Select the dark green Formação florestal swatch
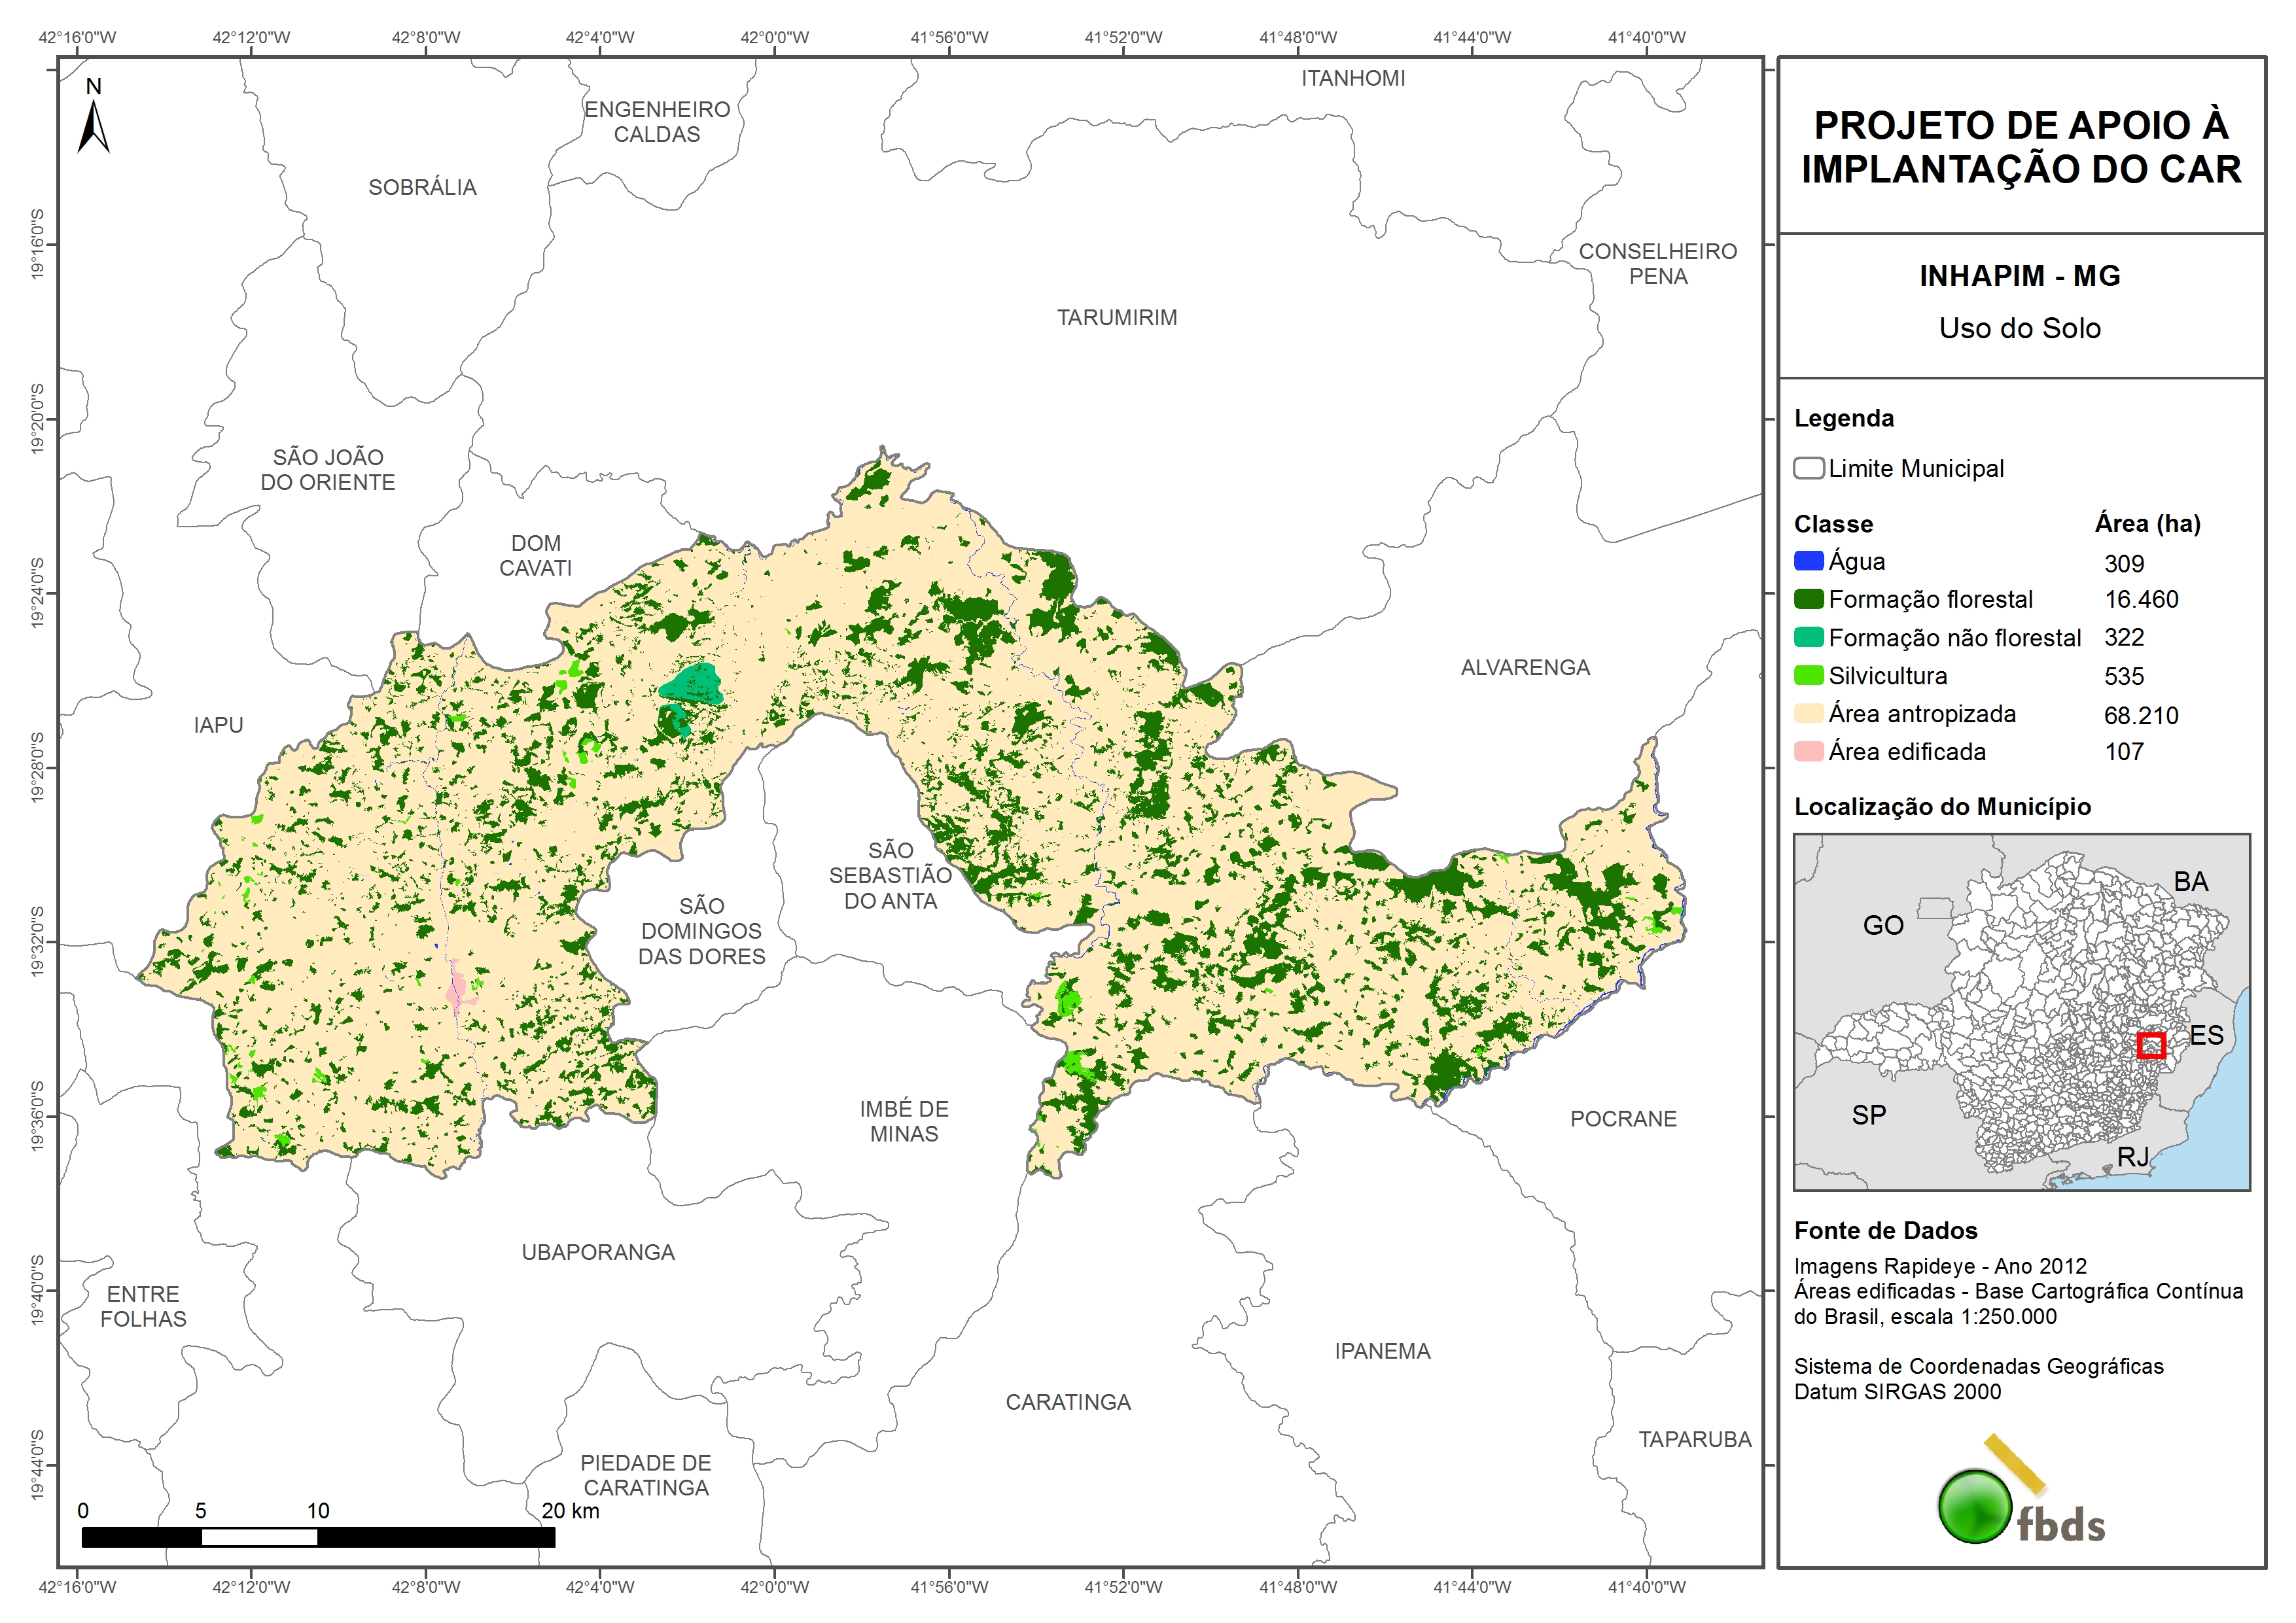2296x1623 pixels. (1808, 599)
